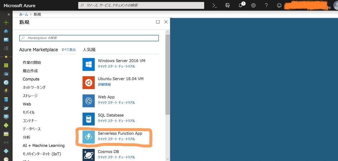Open Load balancers diamond icon in sidebar

pos(6,125)
